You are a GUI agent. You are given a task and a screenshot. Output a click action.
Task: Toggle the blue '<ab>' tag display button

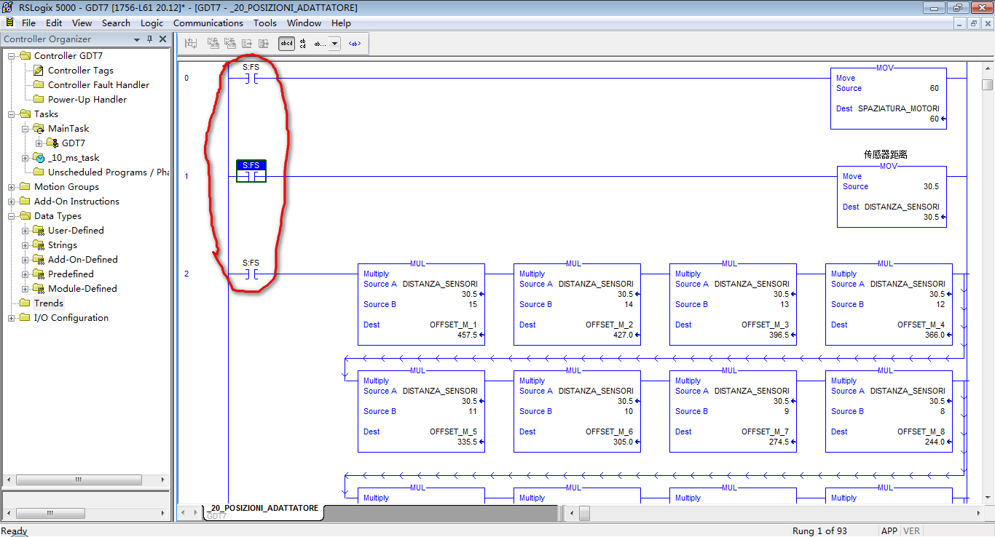(354, 44)
